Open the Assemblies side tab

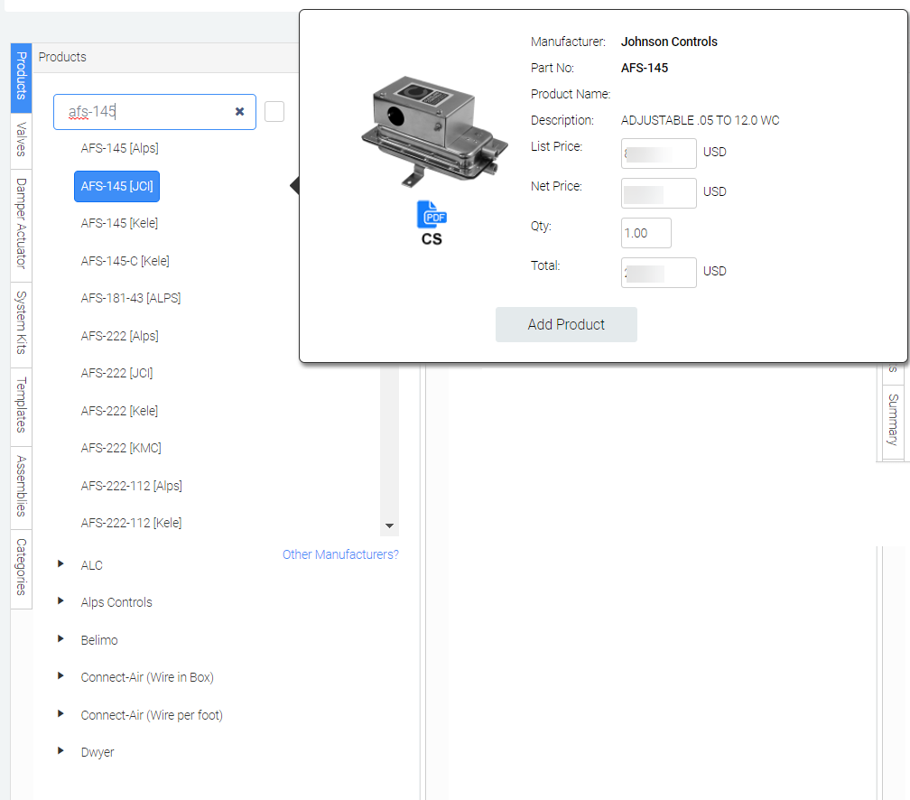pos(22,488)
